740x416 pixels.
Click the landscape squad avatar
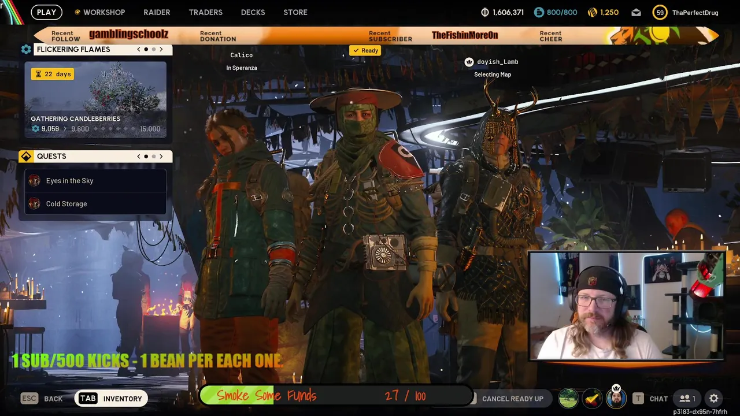[568, 398]
